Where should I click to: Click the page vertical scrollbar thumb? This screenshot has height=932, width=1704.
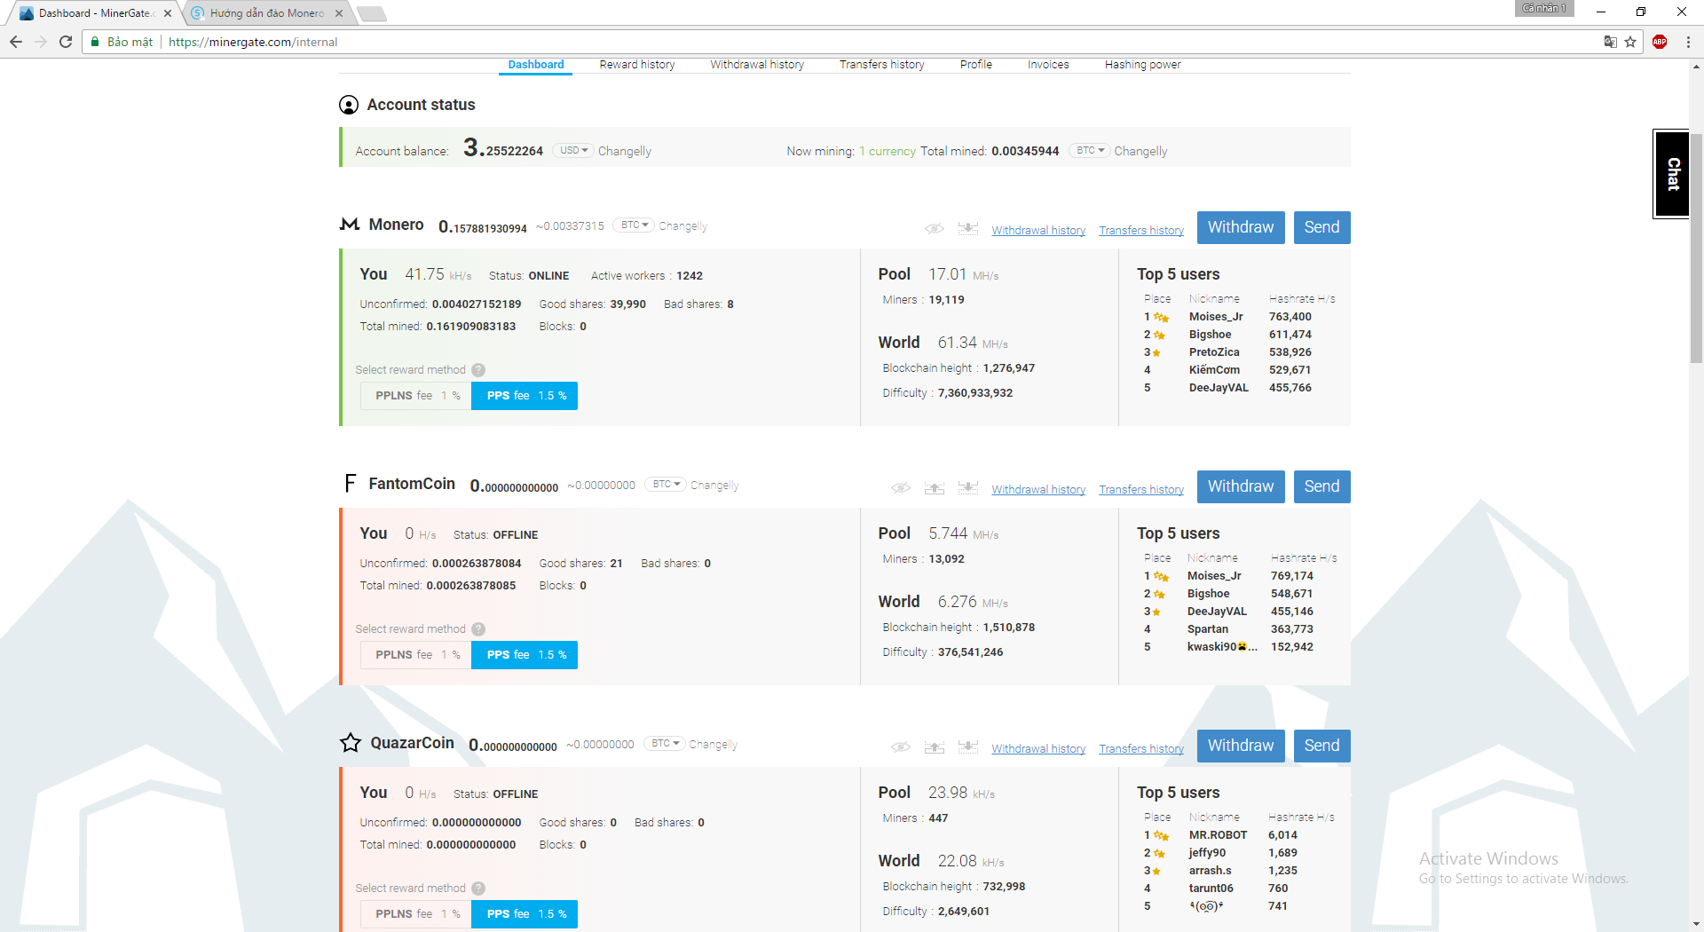pos(1696,249)
